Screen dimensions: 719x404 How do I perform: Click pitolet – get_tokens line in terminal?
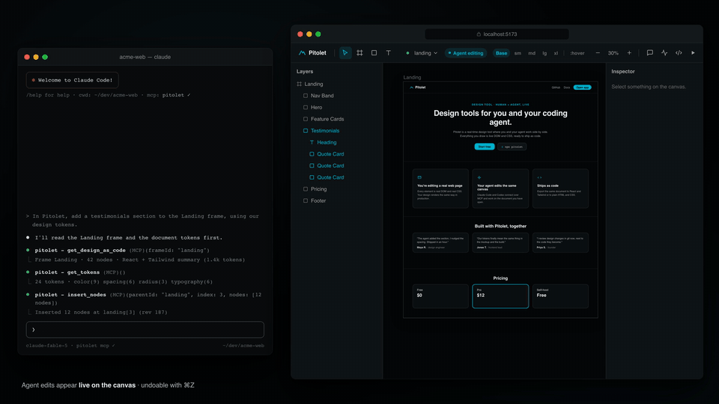click(x=80, y=272)
